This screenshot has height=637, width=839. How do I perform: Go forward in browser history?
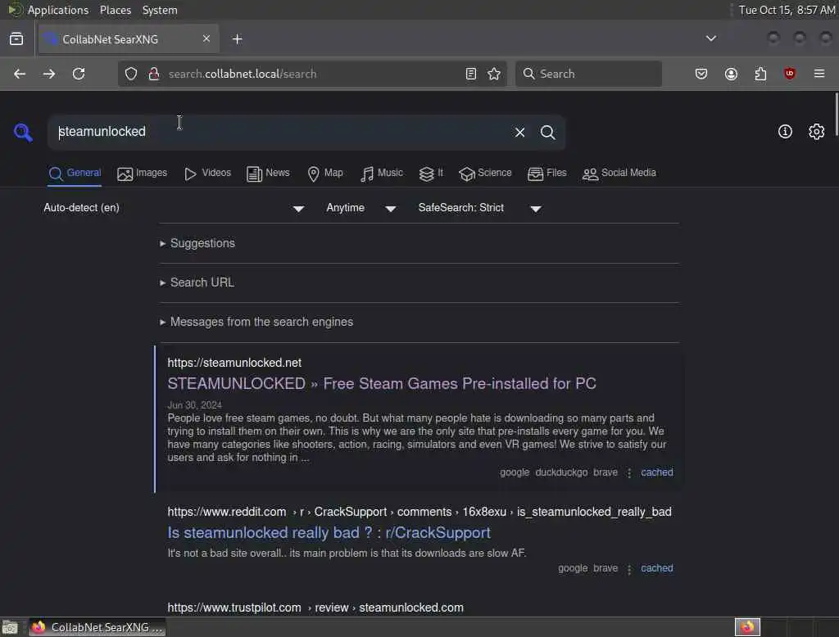click(49, 74)
